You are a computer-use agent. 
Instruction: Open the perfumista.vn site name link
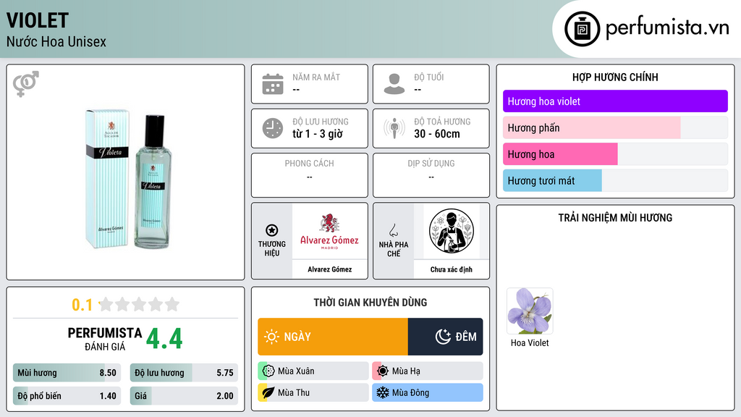click(x=667, y=28)
